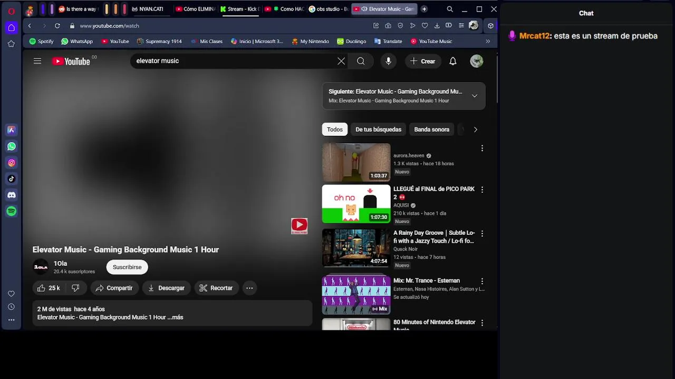This screenshot has width=675, height=379.
Task: Switch to the Cómo ELIMINA tab
Action: tap(195, 9)
